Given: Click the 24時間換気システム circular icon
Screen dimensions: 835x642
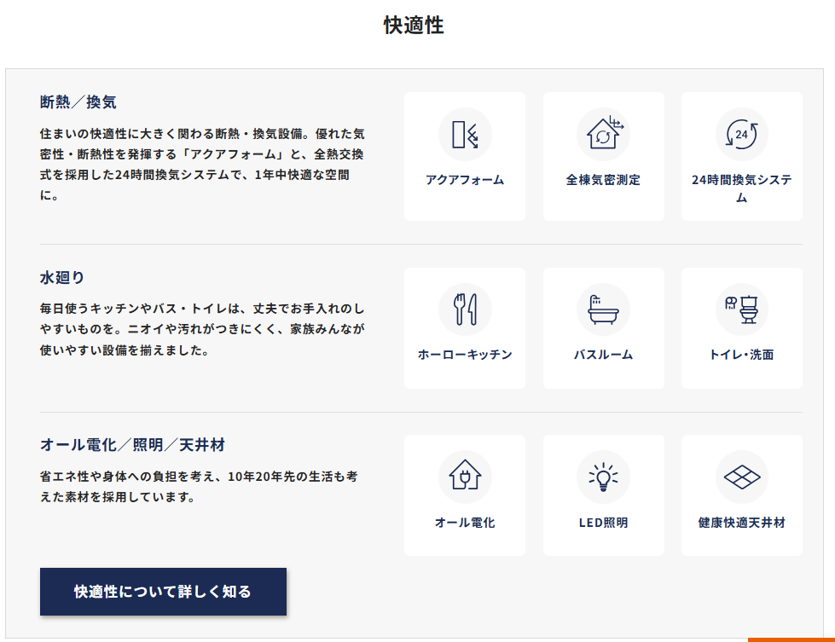Looking at the screenshot, I should point(741,135).
